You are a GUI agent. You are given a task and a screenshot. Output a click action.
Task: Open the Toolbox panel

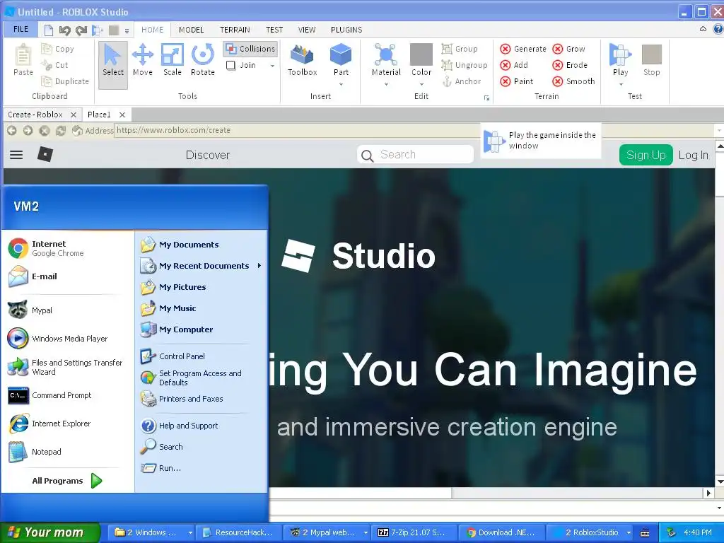pos(303,60)
